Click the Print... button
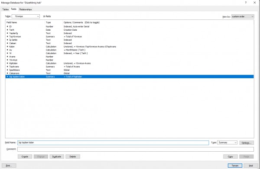 9,166
